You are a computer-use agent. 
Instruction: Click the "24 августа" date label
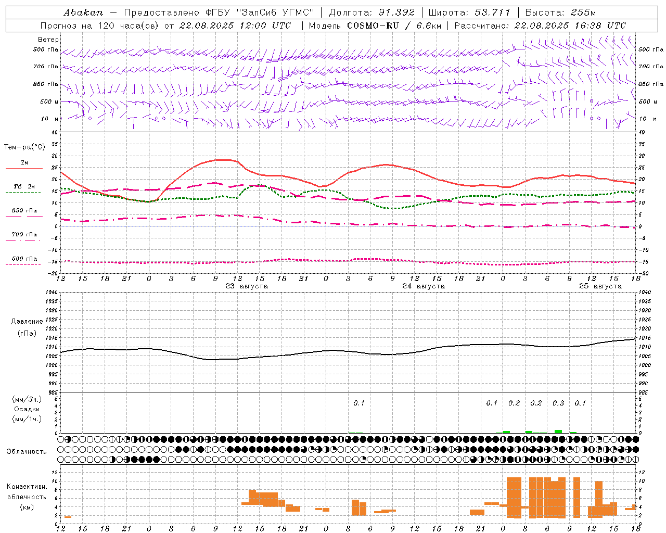click(423, 286)
